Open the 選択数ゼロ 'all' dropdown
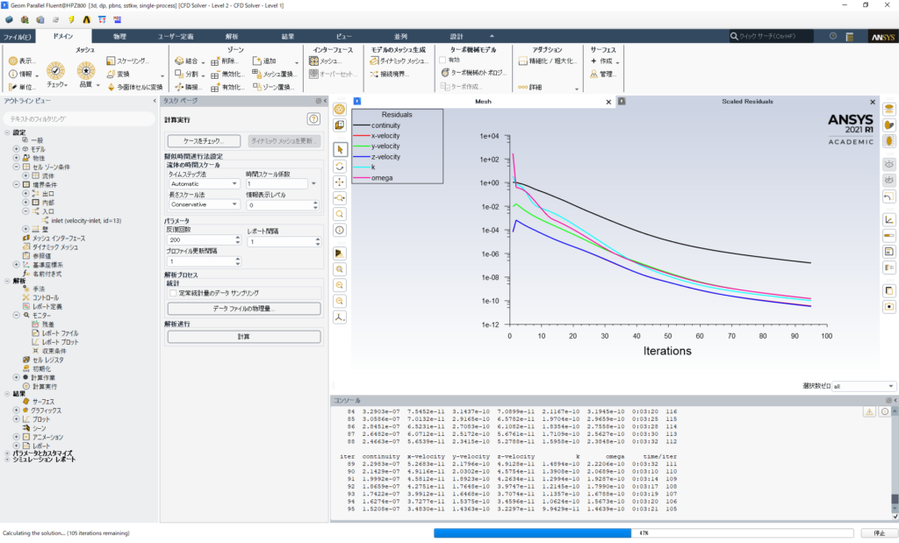899x543 pixels. point(864,386)
